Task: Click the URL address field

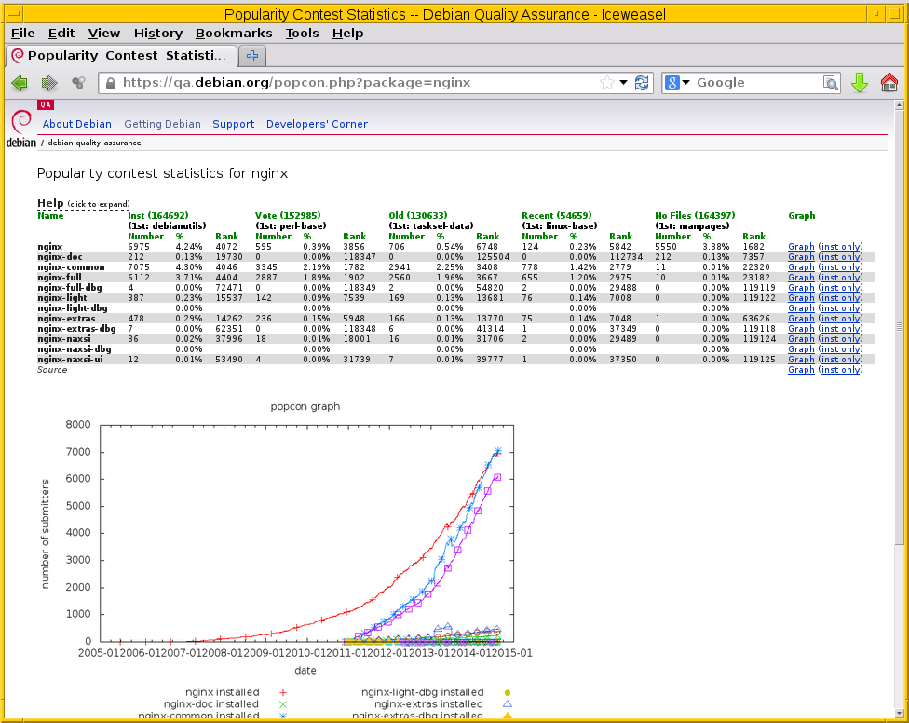Action: [x=354, y=83]
